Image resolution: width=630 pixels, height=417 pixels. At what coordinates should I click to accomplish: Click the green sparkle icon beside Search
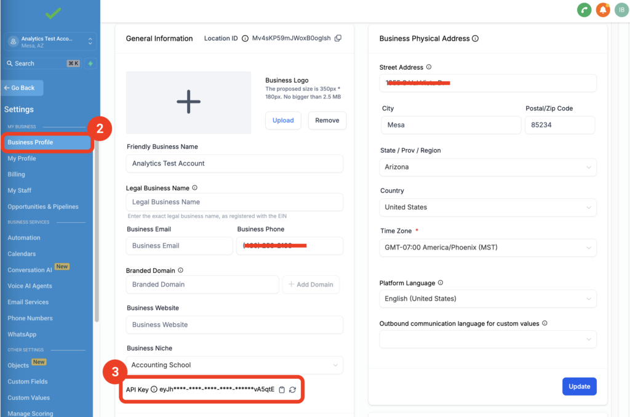tap(90, 63)
